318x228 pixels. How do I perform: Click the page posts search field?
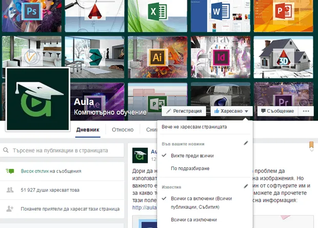pyautogui.click(x=62, y=151)
